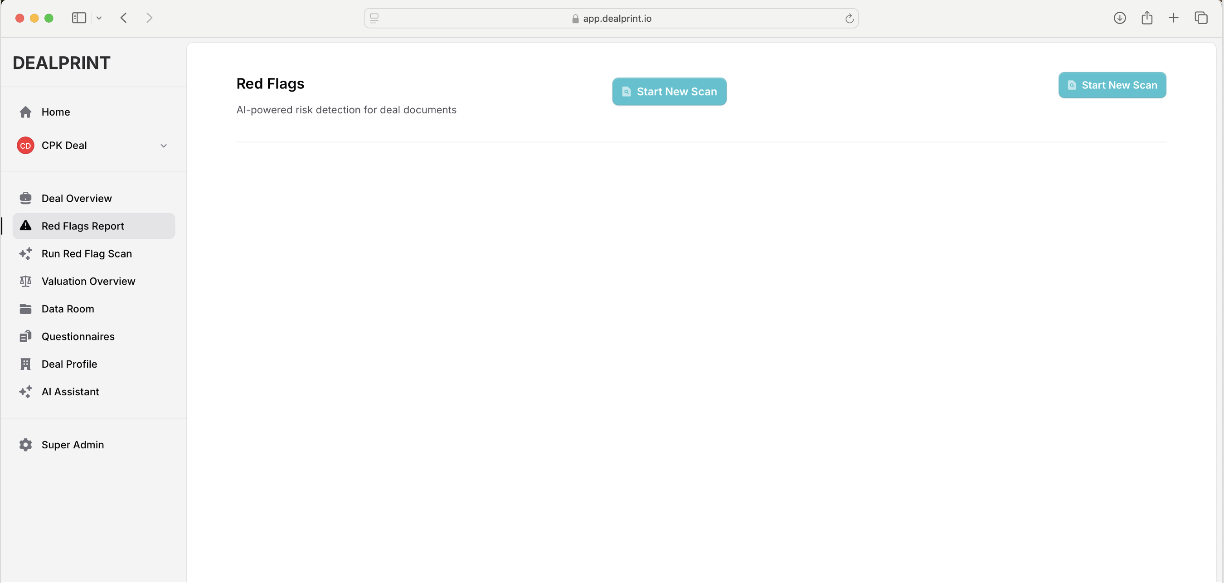Image resolution: width=1224 pixels, height=583 pixels.
Task: Open Deal Profile via the building icon
Action: (26, 364)
